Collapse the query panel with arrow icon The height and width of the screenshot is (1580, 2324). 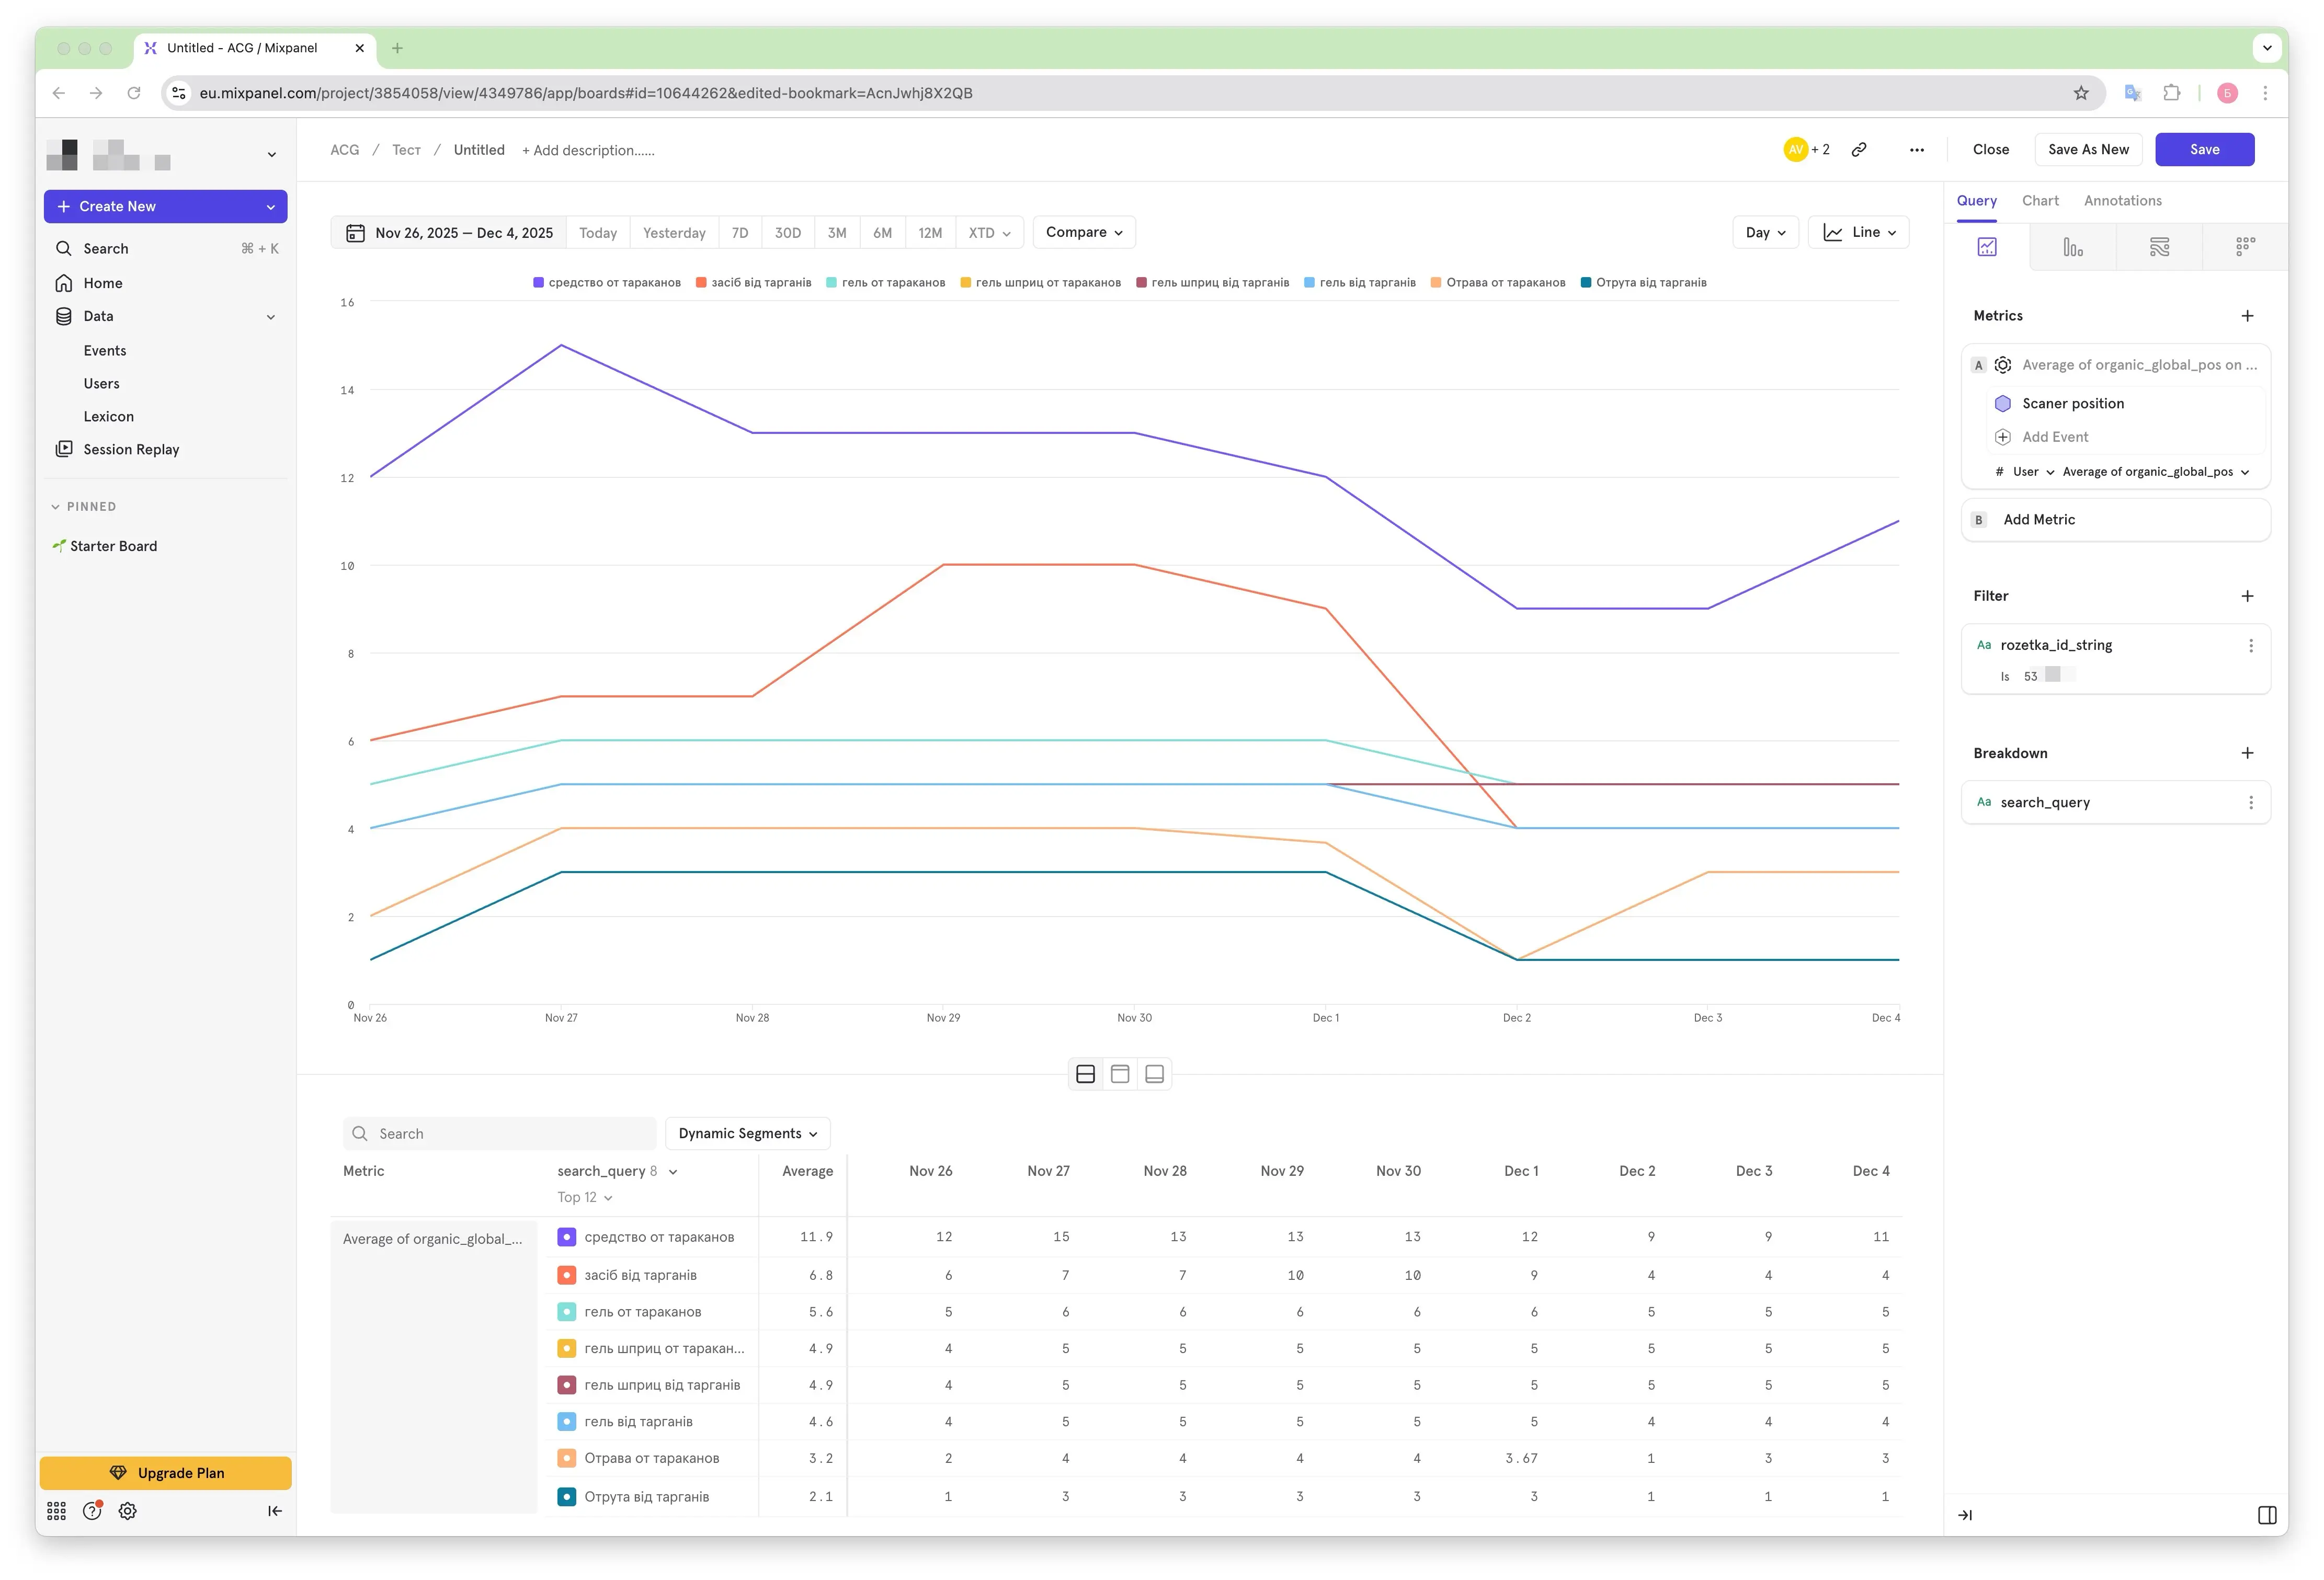pos(1965,1514)
